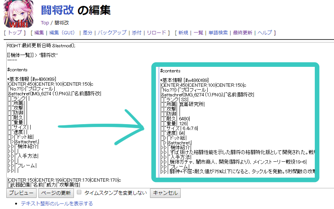Screen dimensions: 334x209
Task: Click the リロード reload link
Action: tap(156, 32)
